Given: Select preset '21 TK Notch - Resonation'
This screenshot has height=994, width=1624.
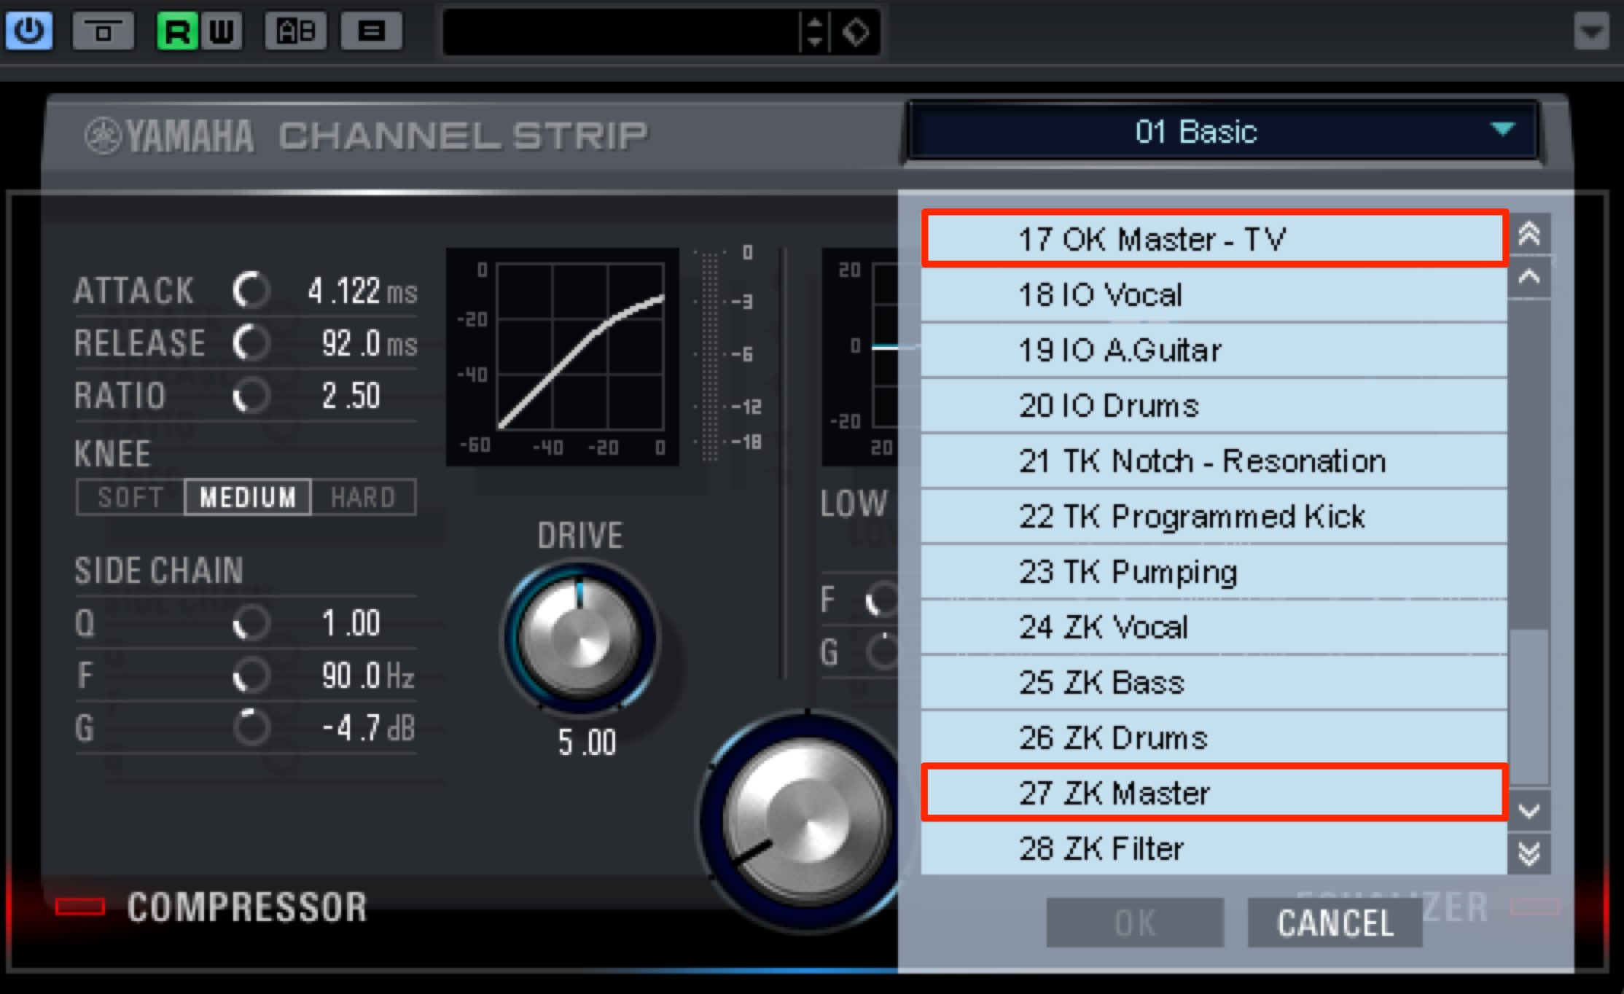Looking at the screenshot, I should [x=1214, y=461].
